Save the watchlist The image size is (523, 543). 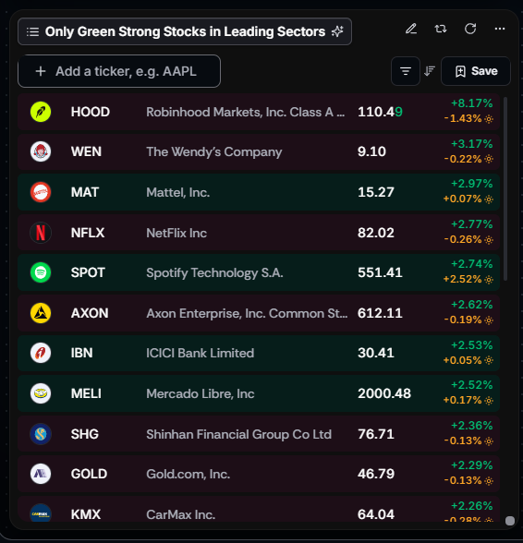coord(476,71)
